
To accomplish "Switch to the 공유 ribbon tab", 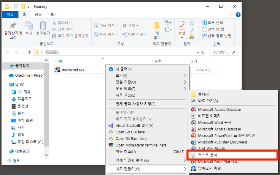I will (x=38, y=14).
